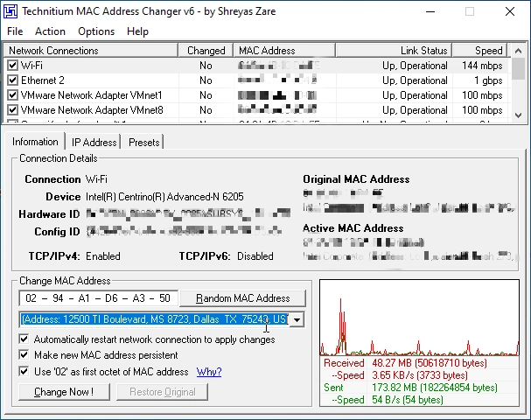Uncheck the Wi-Fi connection checkbox
Image resolution: width=531 pixels, height=420 pixels.
coord(12,65)
